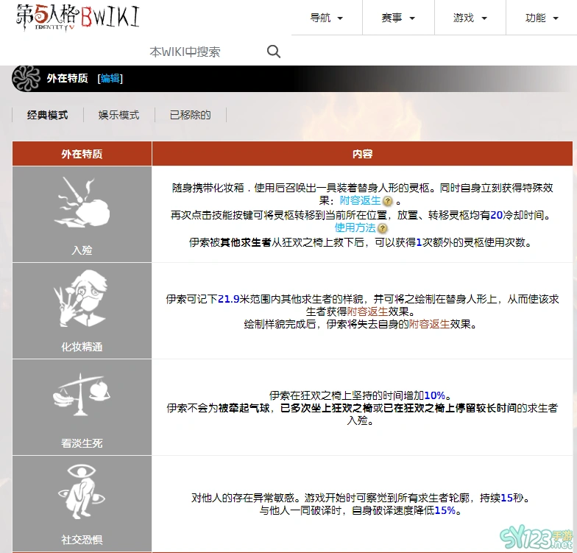Image resolution: width=577 pixels, height=553 pixels.
Task: Click the 第5人格 BWIKI logo
Action: tap(78, 18)
